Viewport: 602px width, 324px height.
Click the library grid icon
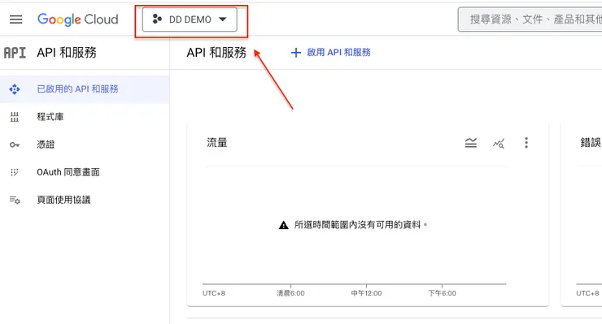pyautogui.click(x=15, y=117)
